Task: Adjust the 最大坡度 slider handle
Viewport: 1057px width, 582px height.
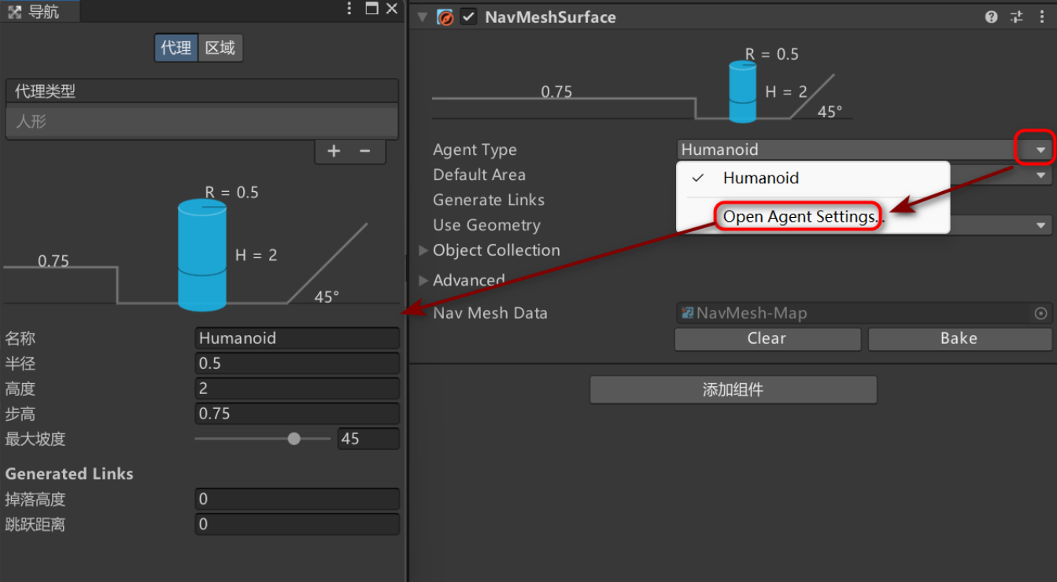Action: point(294,439)
